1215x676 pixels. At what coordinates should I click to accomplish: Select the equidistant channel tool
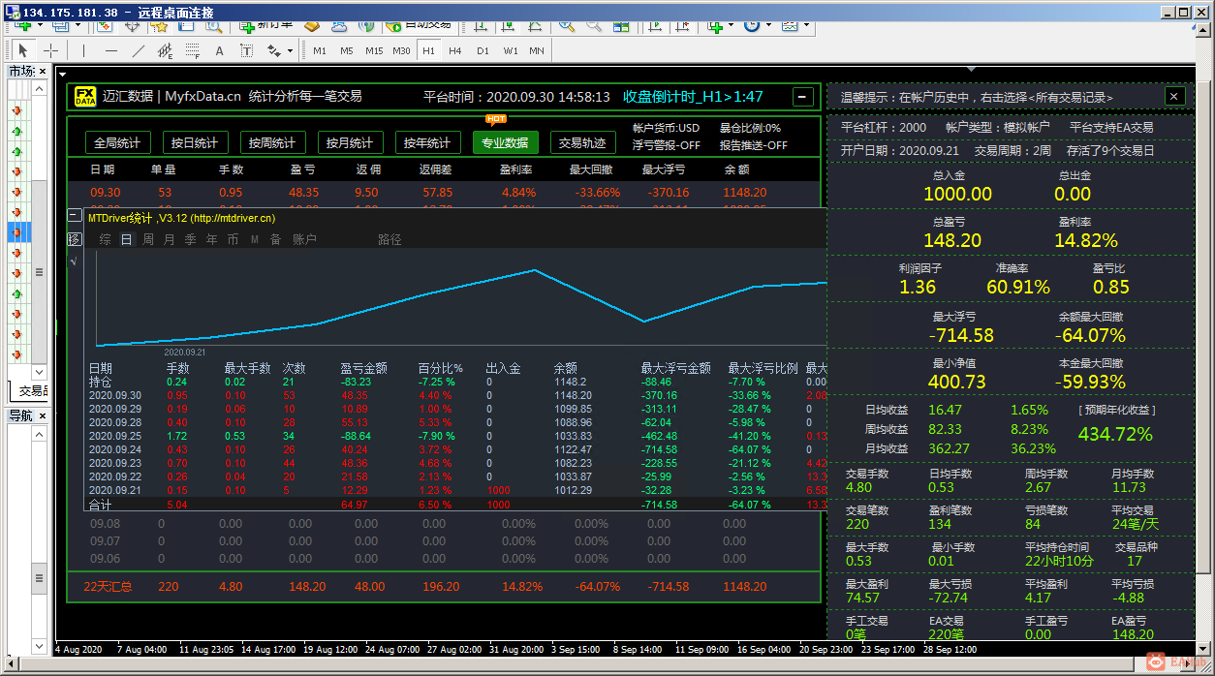tap(166, 50)
